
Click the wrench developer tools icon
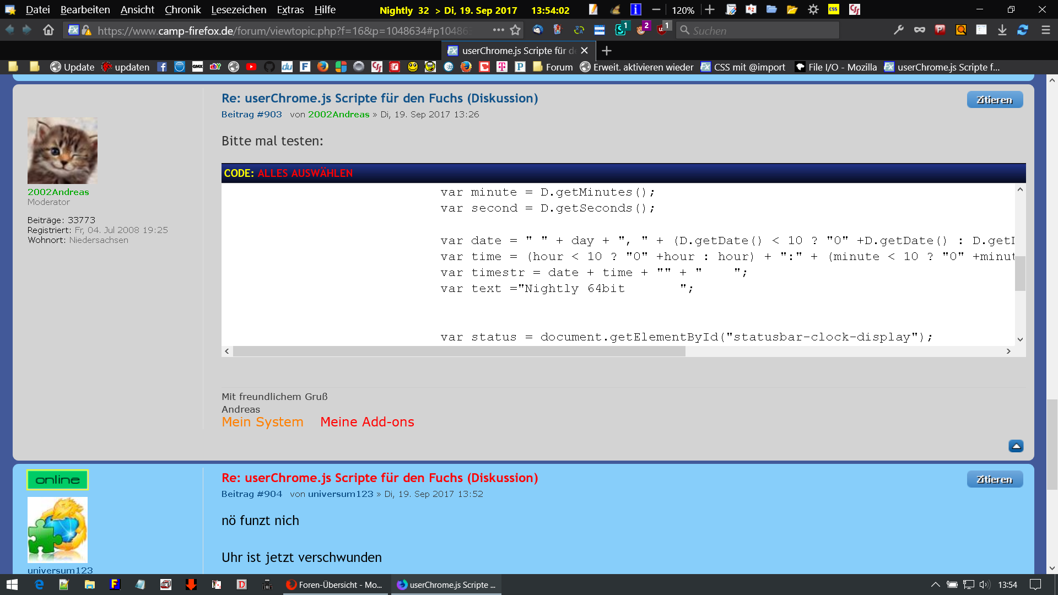pyautogui.click(x=899, y=30)
